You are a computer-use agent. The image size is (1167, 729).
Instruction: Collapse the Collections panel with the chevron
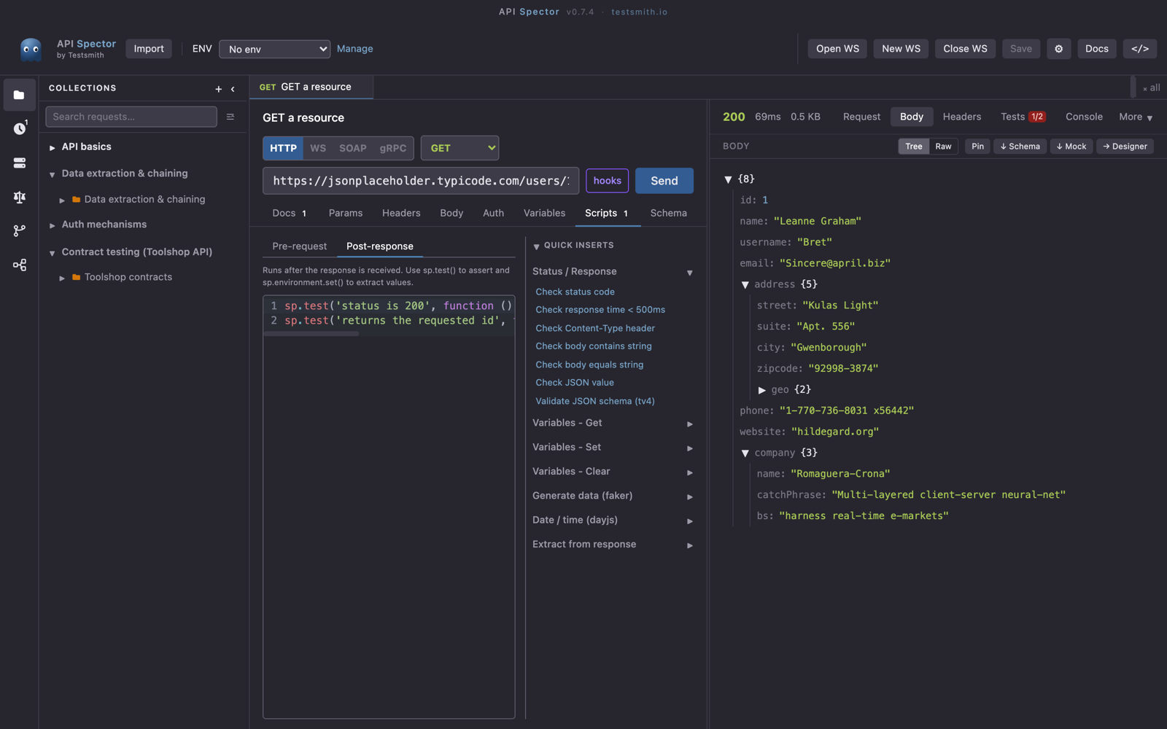point(233,89)
